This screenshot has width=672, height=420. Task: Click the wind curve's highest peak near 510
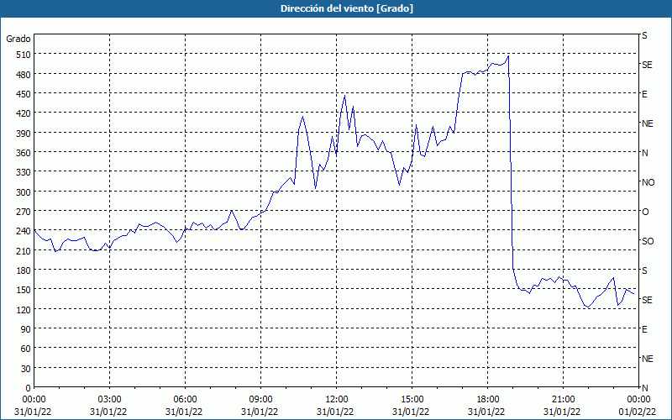coord(508,55)
